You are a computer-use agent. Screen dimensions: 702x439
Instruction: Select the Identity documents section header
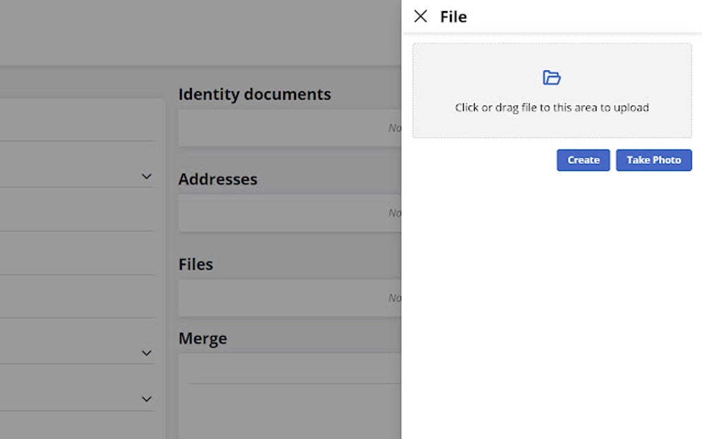click(x=255, y=94)
